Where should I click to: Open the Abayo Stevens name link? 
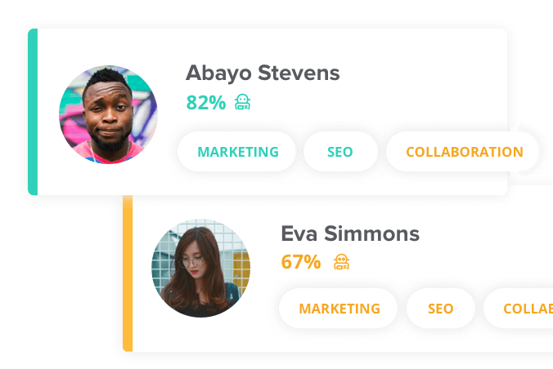pyautogui.click(x=263, y=73)
